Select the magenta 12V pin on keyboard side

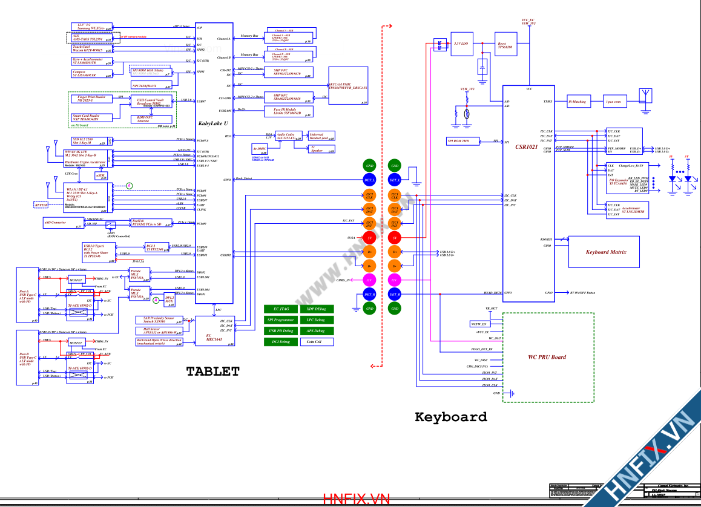coord(395,280)
